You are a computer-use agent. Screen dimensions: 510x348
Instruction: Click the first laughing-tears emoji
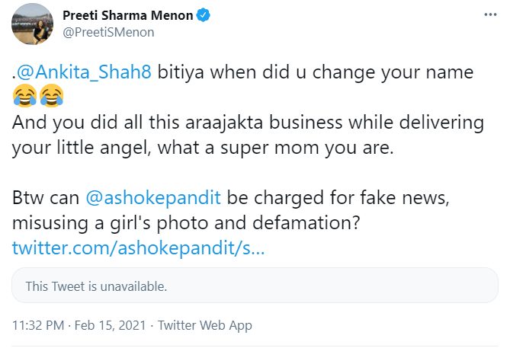24,95
